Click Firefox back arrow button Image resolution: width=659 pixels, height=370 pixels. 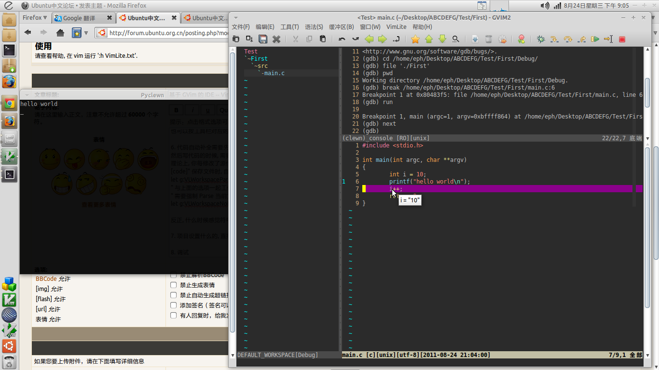point(27,32)
